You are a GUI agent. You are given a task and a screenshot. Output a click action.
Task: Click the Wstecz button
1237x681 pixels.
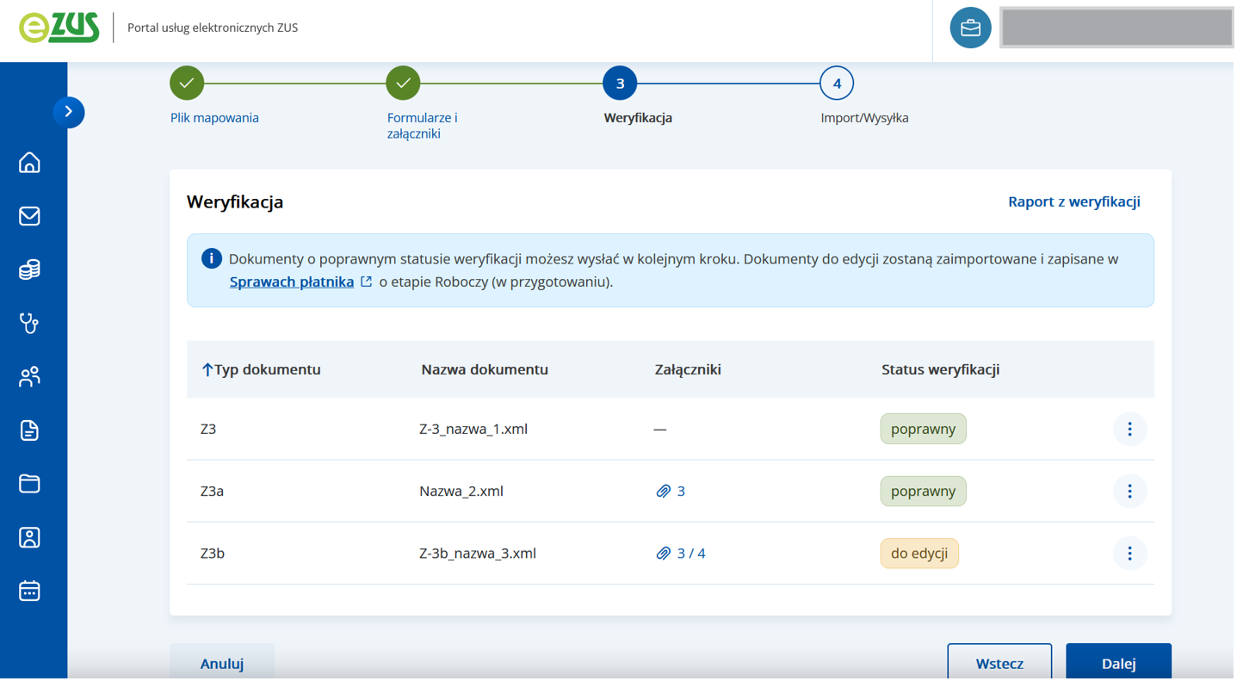click(999, 663)
